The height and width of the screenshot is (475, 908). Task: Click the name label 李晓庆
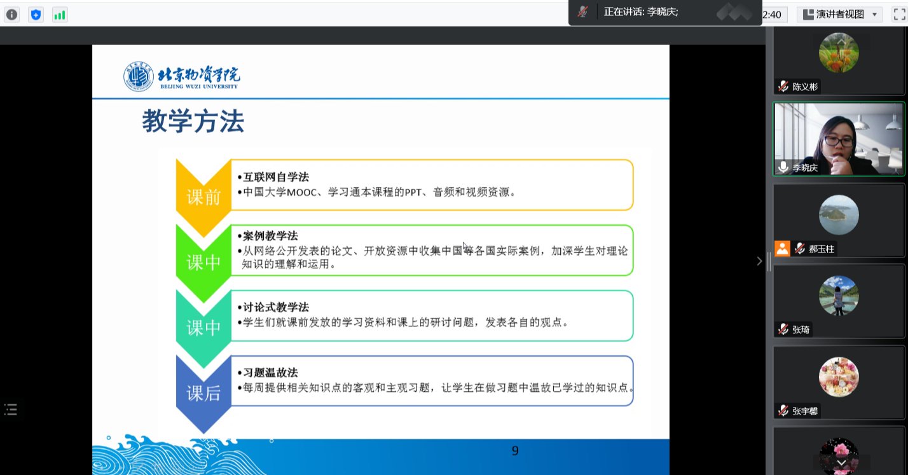coord(804,167)
